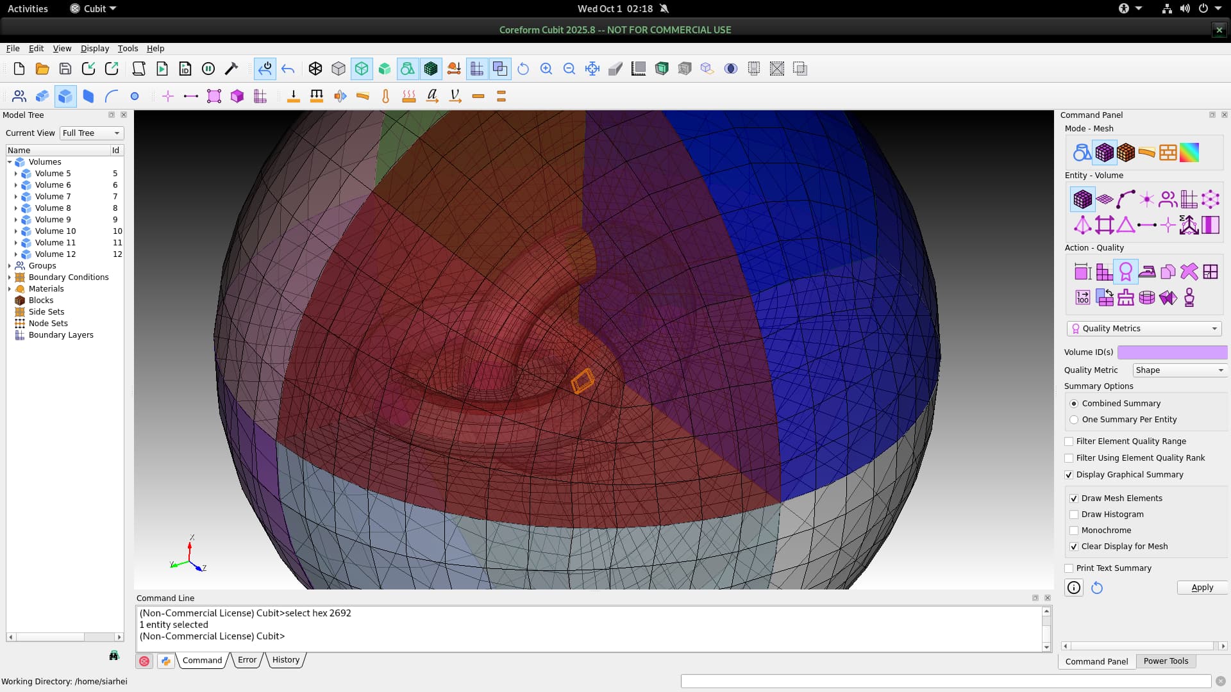This screenshot has height=692, width=1231.
Task: Click the Python script toggle icon
Action: click(166, 661)
